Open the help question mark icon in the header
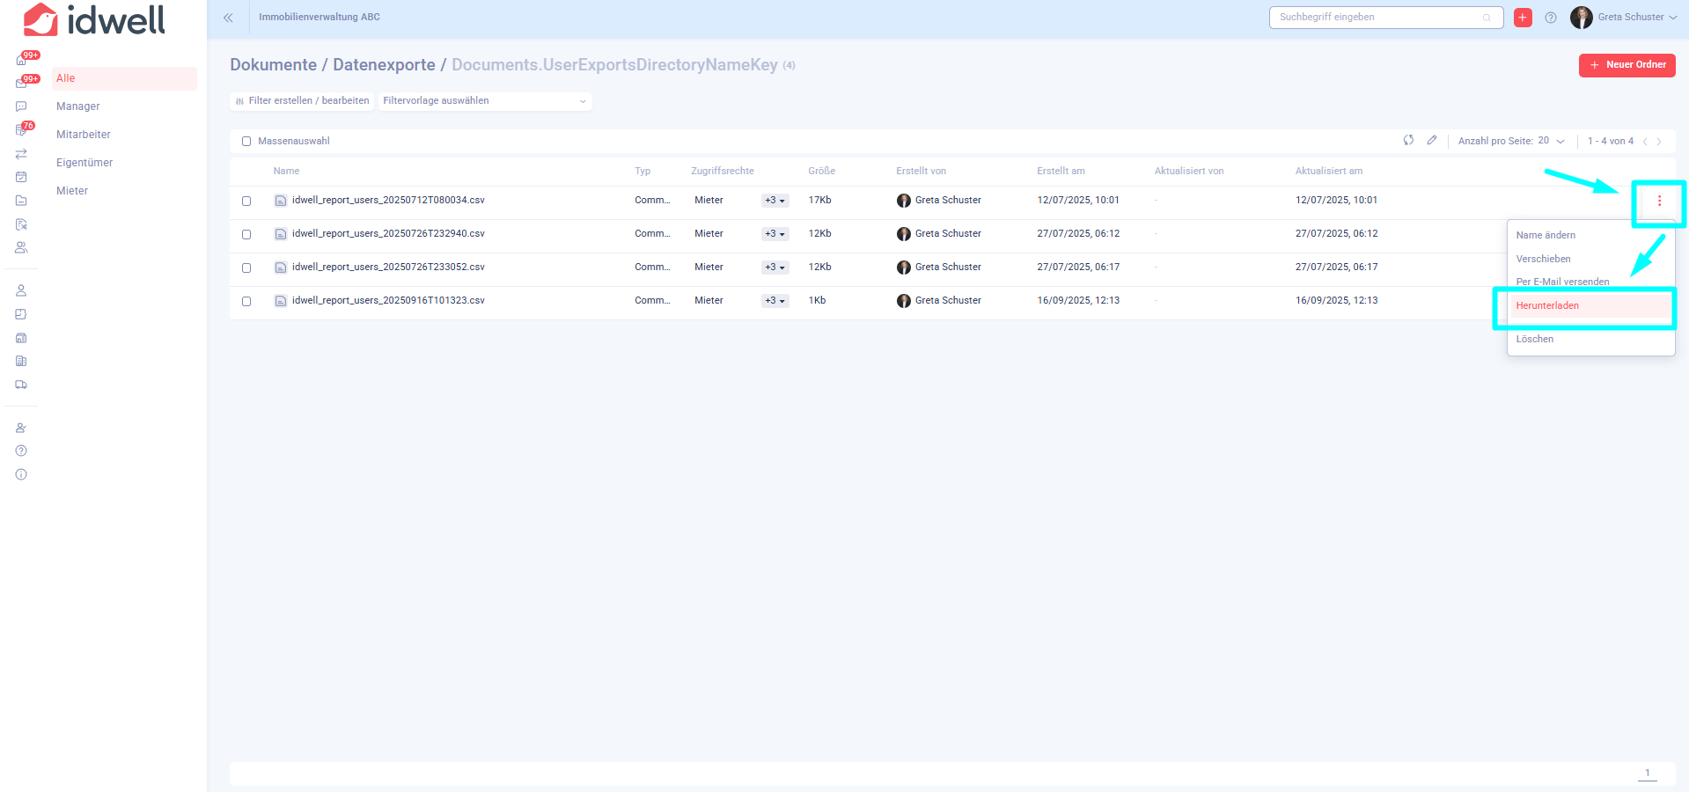The height and width of the screenshot is (792, 1689). pos(1551,18)
